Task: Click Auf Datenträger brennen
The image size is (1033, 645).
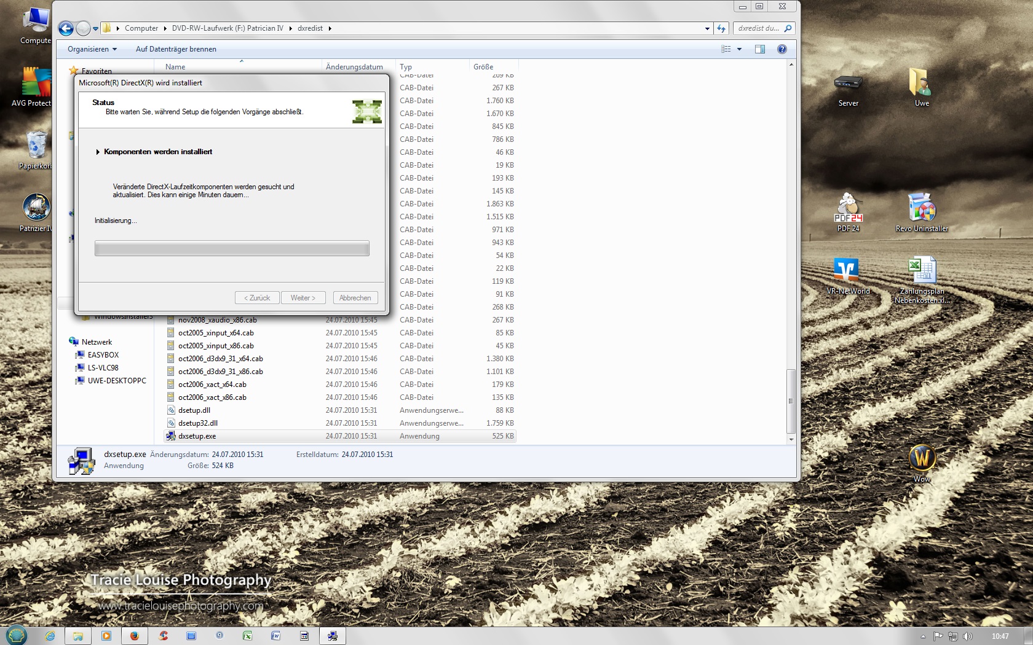Action: (x=176, y=49)
